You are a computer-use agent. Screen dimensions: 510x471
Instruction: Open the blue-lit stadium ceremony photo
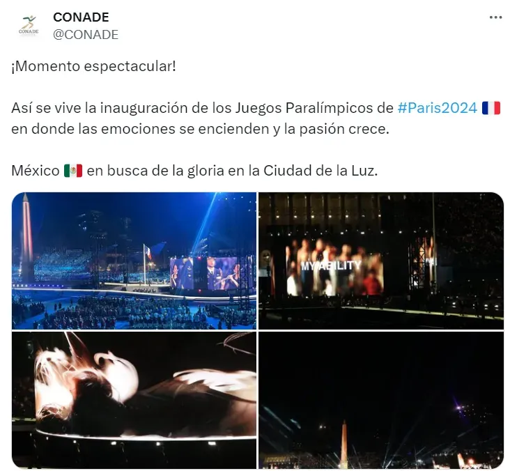click(x=134, y=261)
